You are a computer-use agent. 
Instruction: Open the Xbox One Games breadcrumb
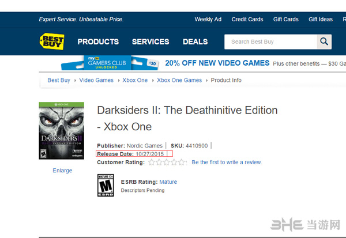click(x=179, y=80)
